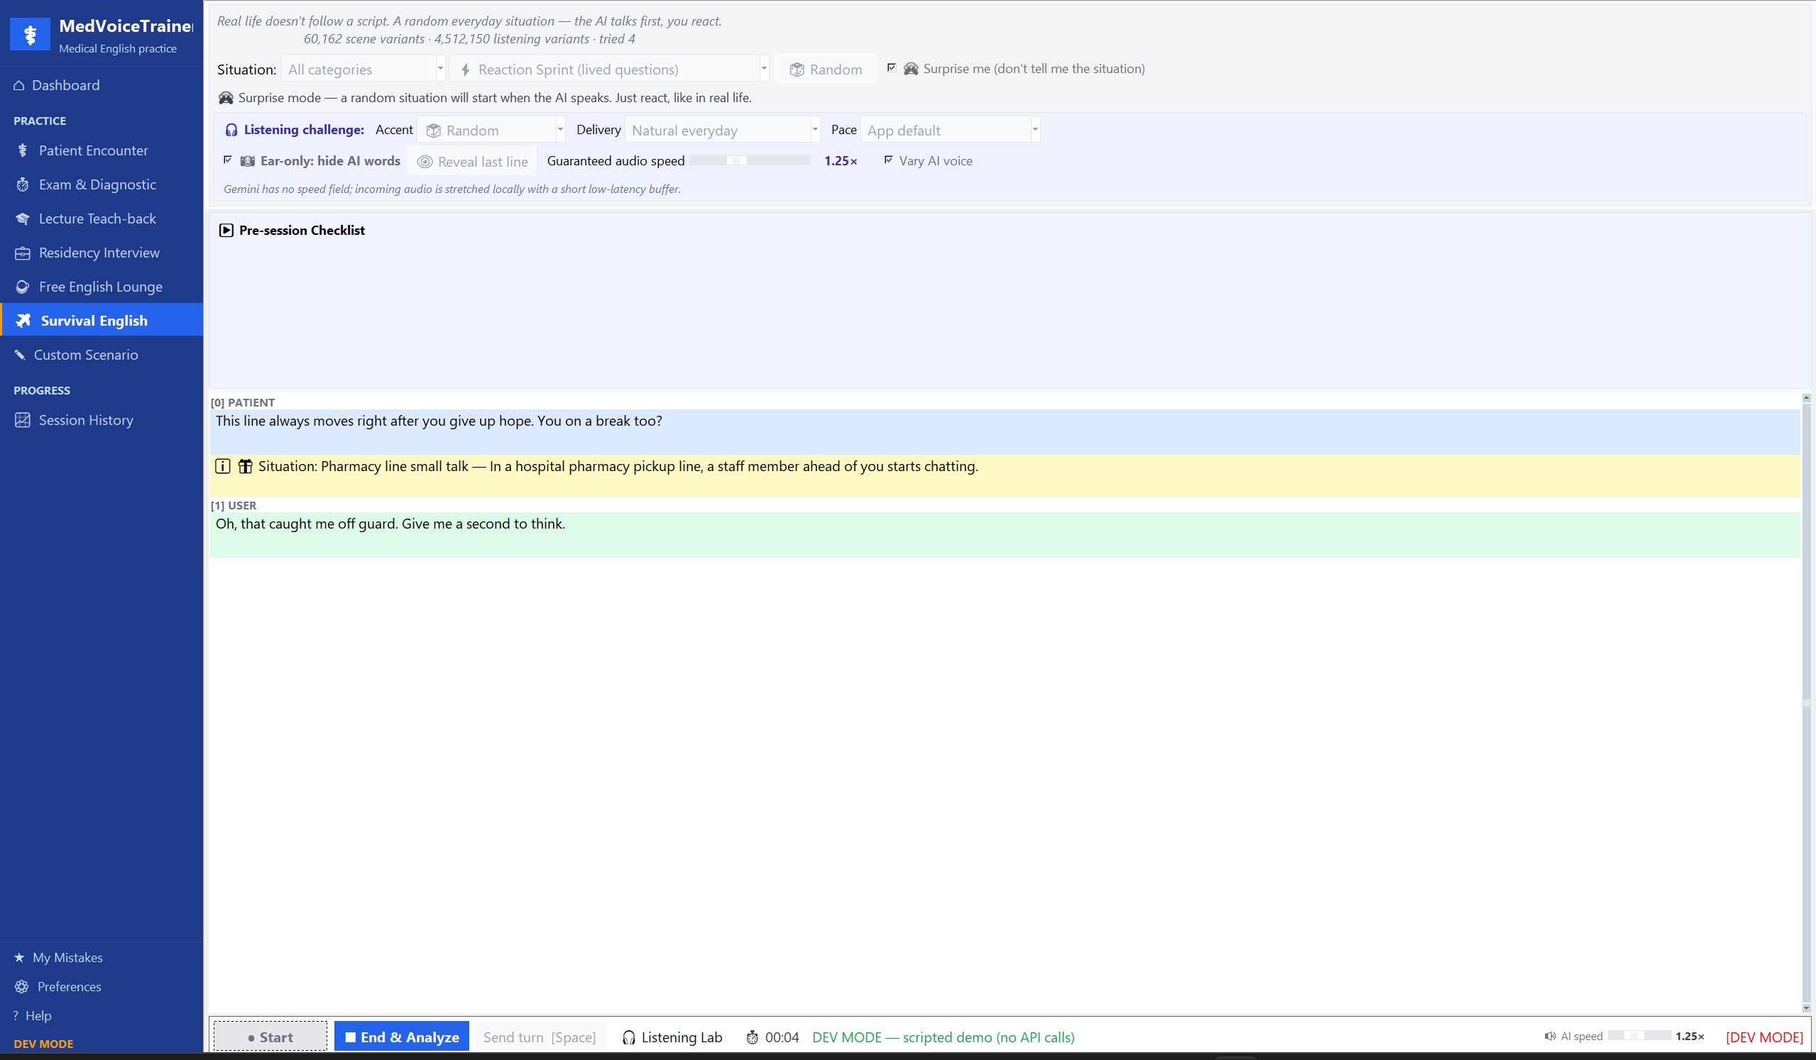Click the Lecture Teach-back graduation cap icon
Image resolution: width=1816 pixels, height=1060 pixels.
[22, 219]
